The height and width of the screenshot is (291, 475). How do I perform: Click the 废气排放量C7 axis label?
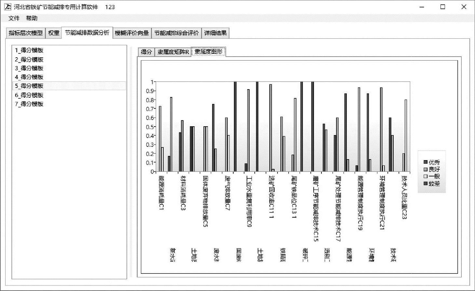click(227, 193)
